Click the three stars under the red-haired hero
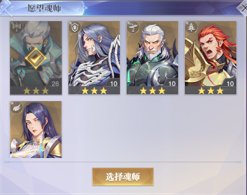This screenshot has width=247, height=195. [211, 91]
